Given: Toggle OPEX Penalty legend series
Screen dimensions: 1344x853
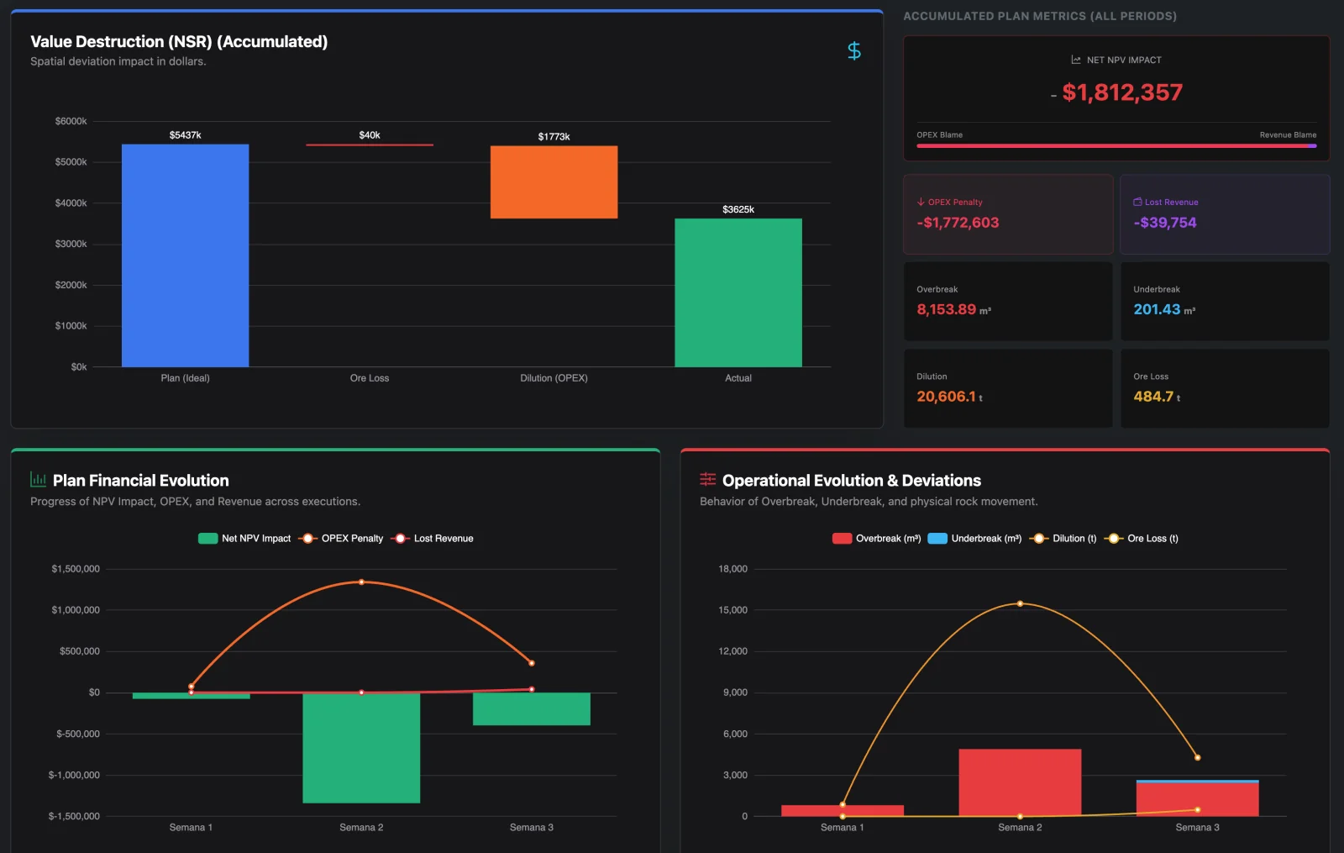Looking at the screenshot, I should click(341, 539).
